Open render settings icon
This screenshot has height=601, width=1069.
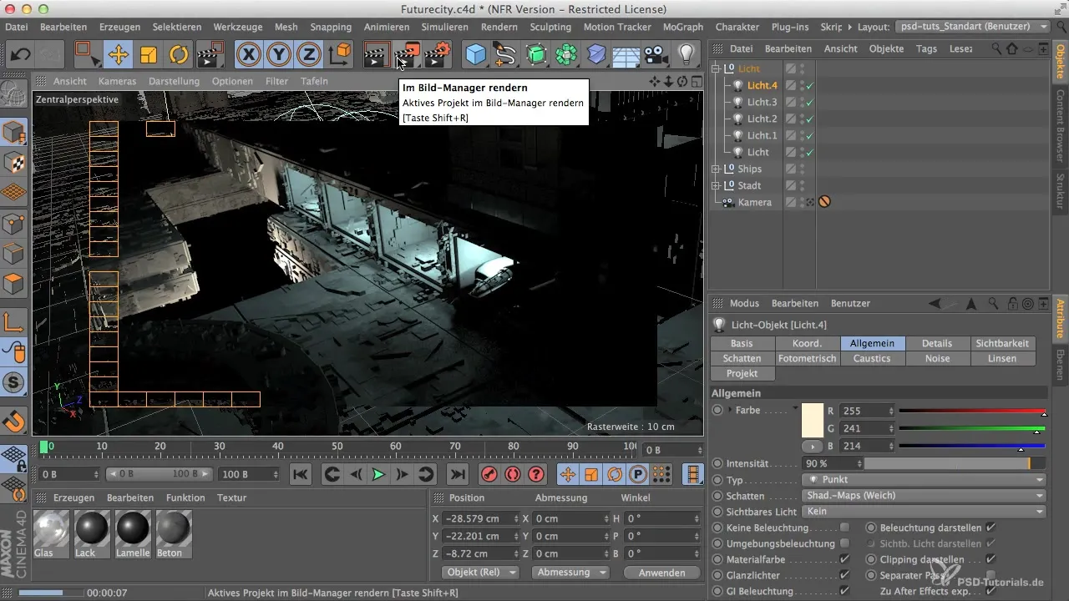click(438, 55)
